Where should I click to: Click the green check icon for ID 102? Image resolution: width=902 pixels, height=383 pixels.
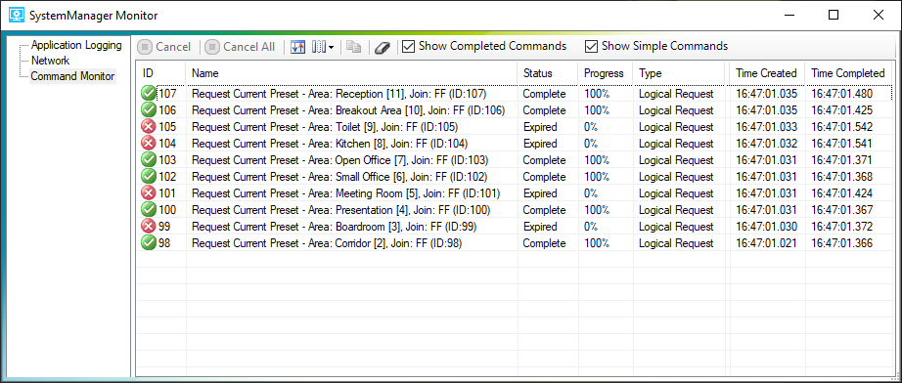coord(149,176)
